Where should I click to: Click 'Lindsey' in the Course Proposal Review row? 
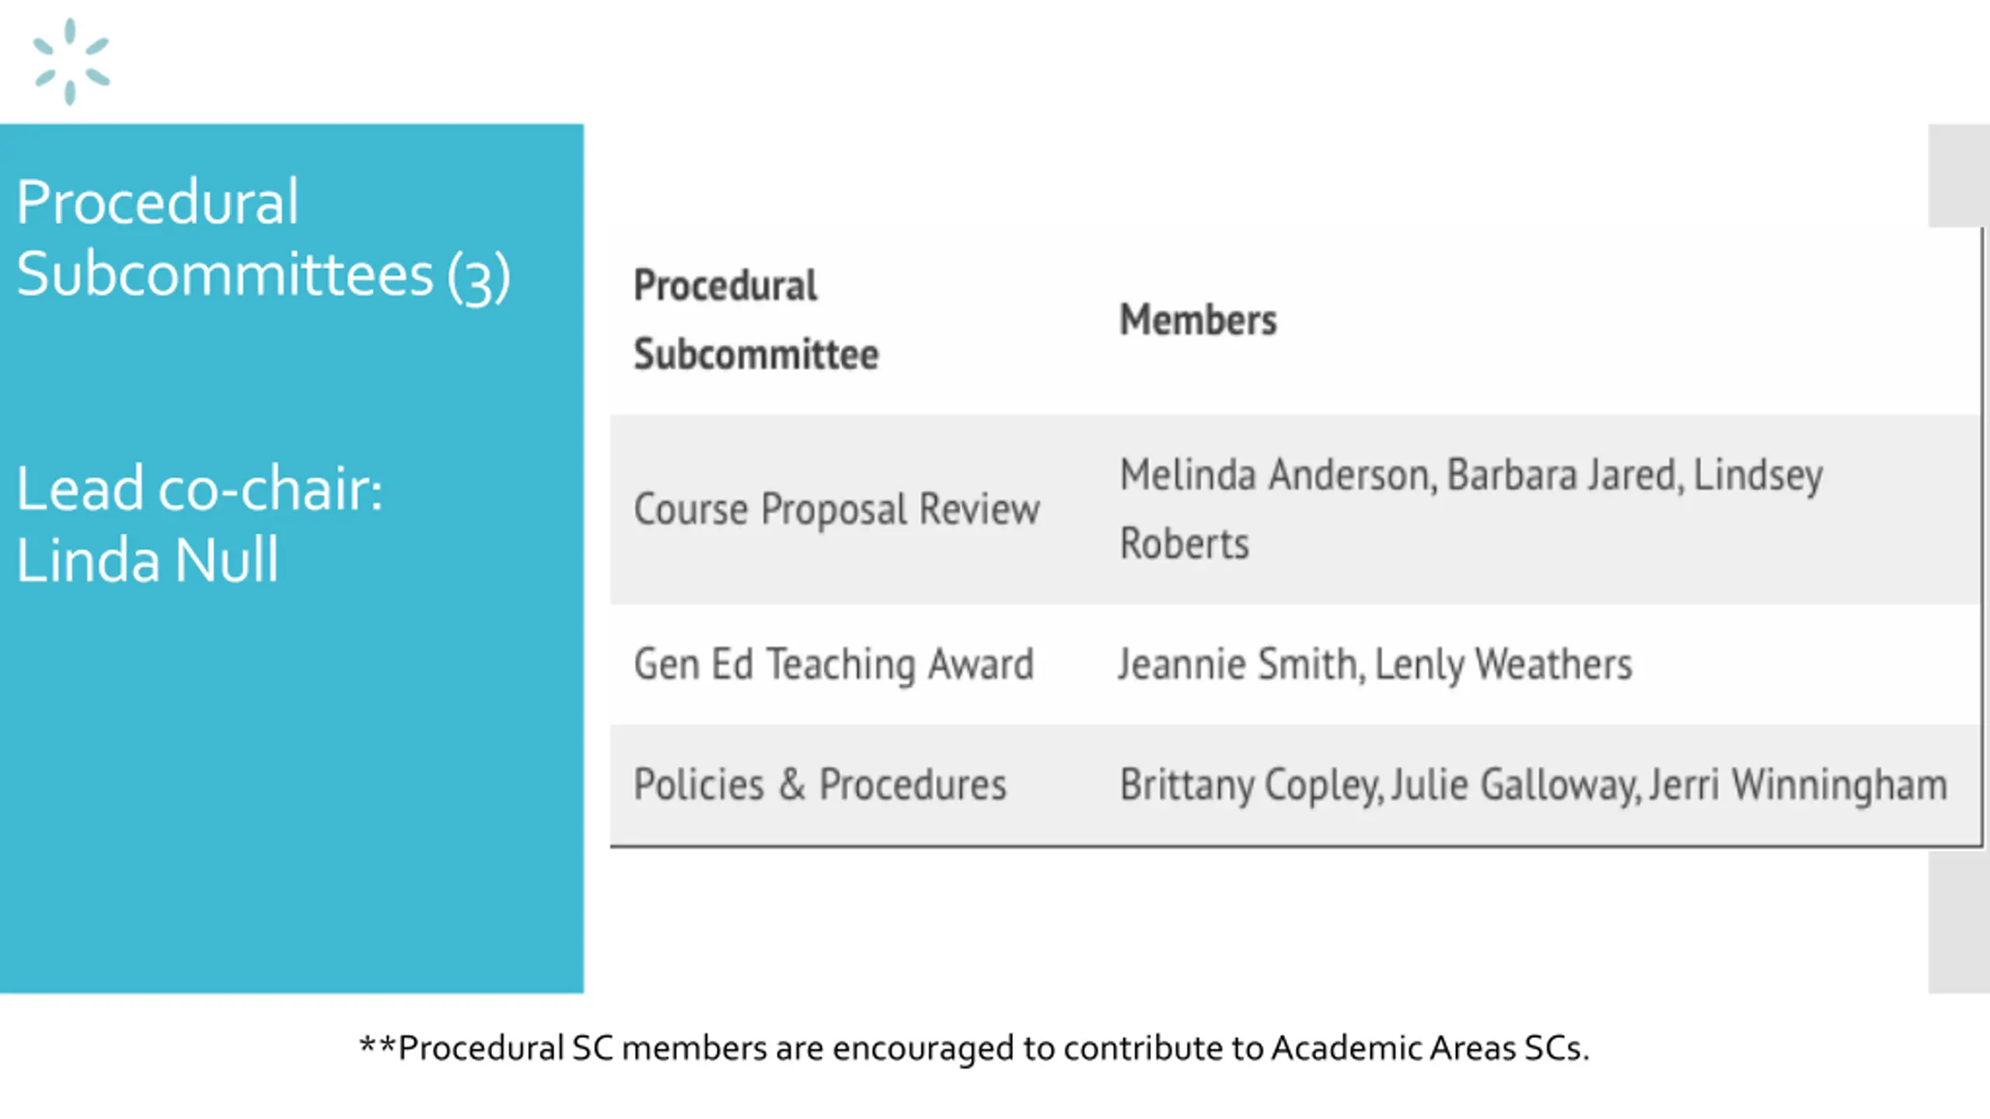pyautogui.click(x=1758, y=476)
